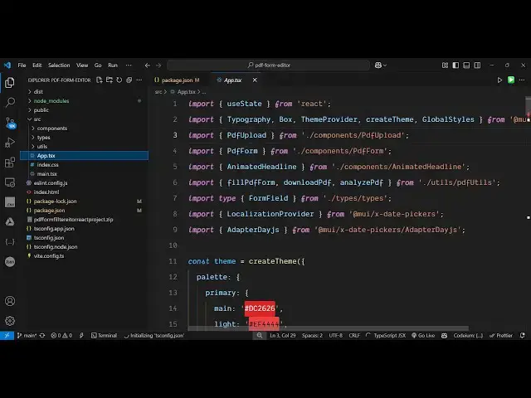Toggle secondary side bar visibility

(x=477, y=65)
